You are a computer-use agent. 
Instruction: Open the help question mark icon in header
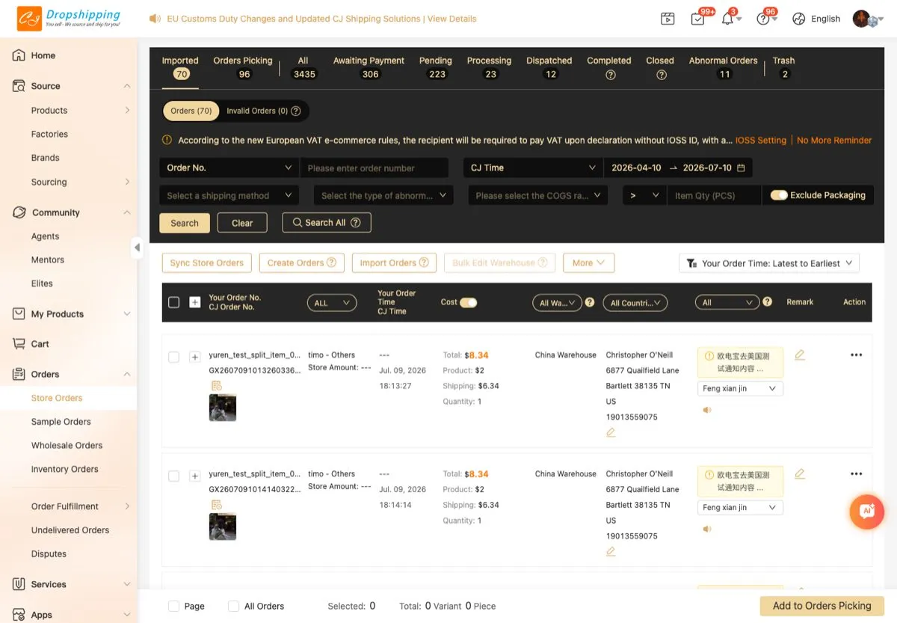click(x=763, y=19)
